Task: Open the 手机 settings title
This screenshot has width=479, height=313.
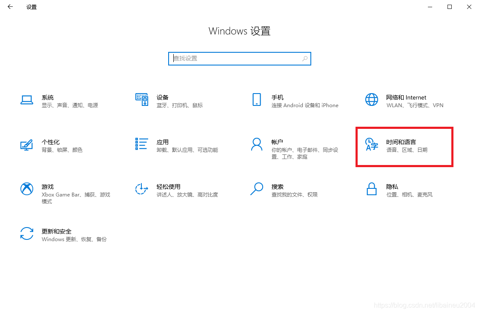Action: pos(277,97)
